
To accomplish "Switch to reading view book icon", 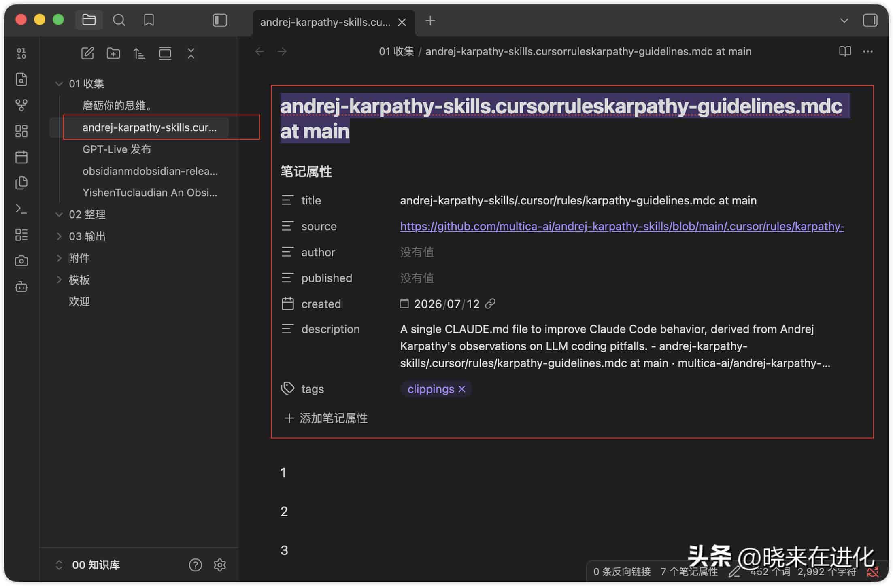I will (x=845, y=51).
